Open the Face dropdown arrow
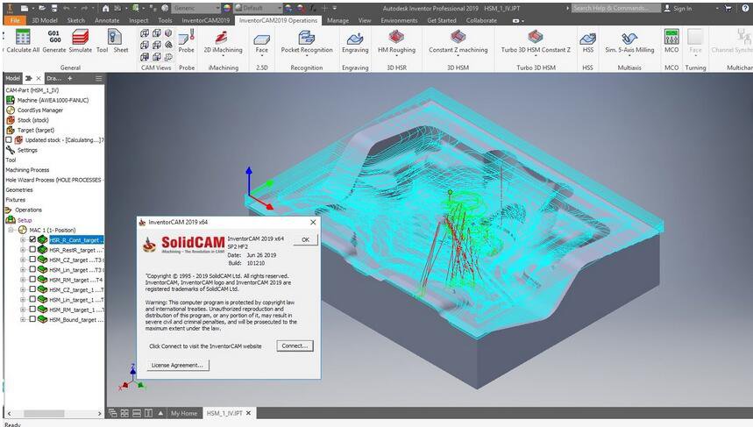Image resolution: width=753 pixels, height=427 pixels. click(262, 56)
